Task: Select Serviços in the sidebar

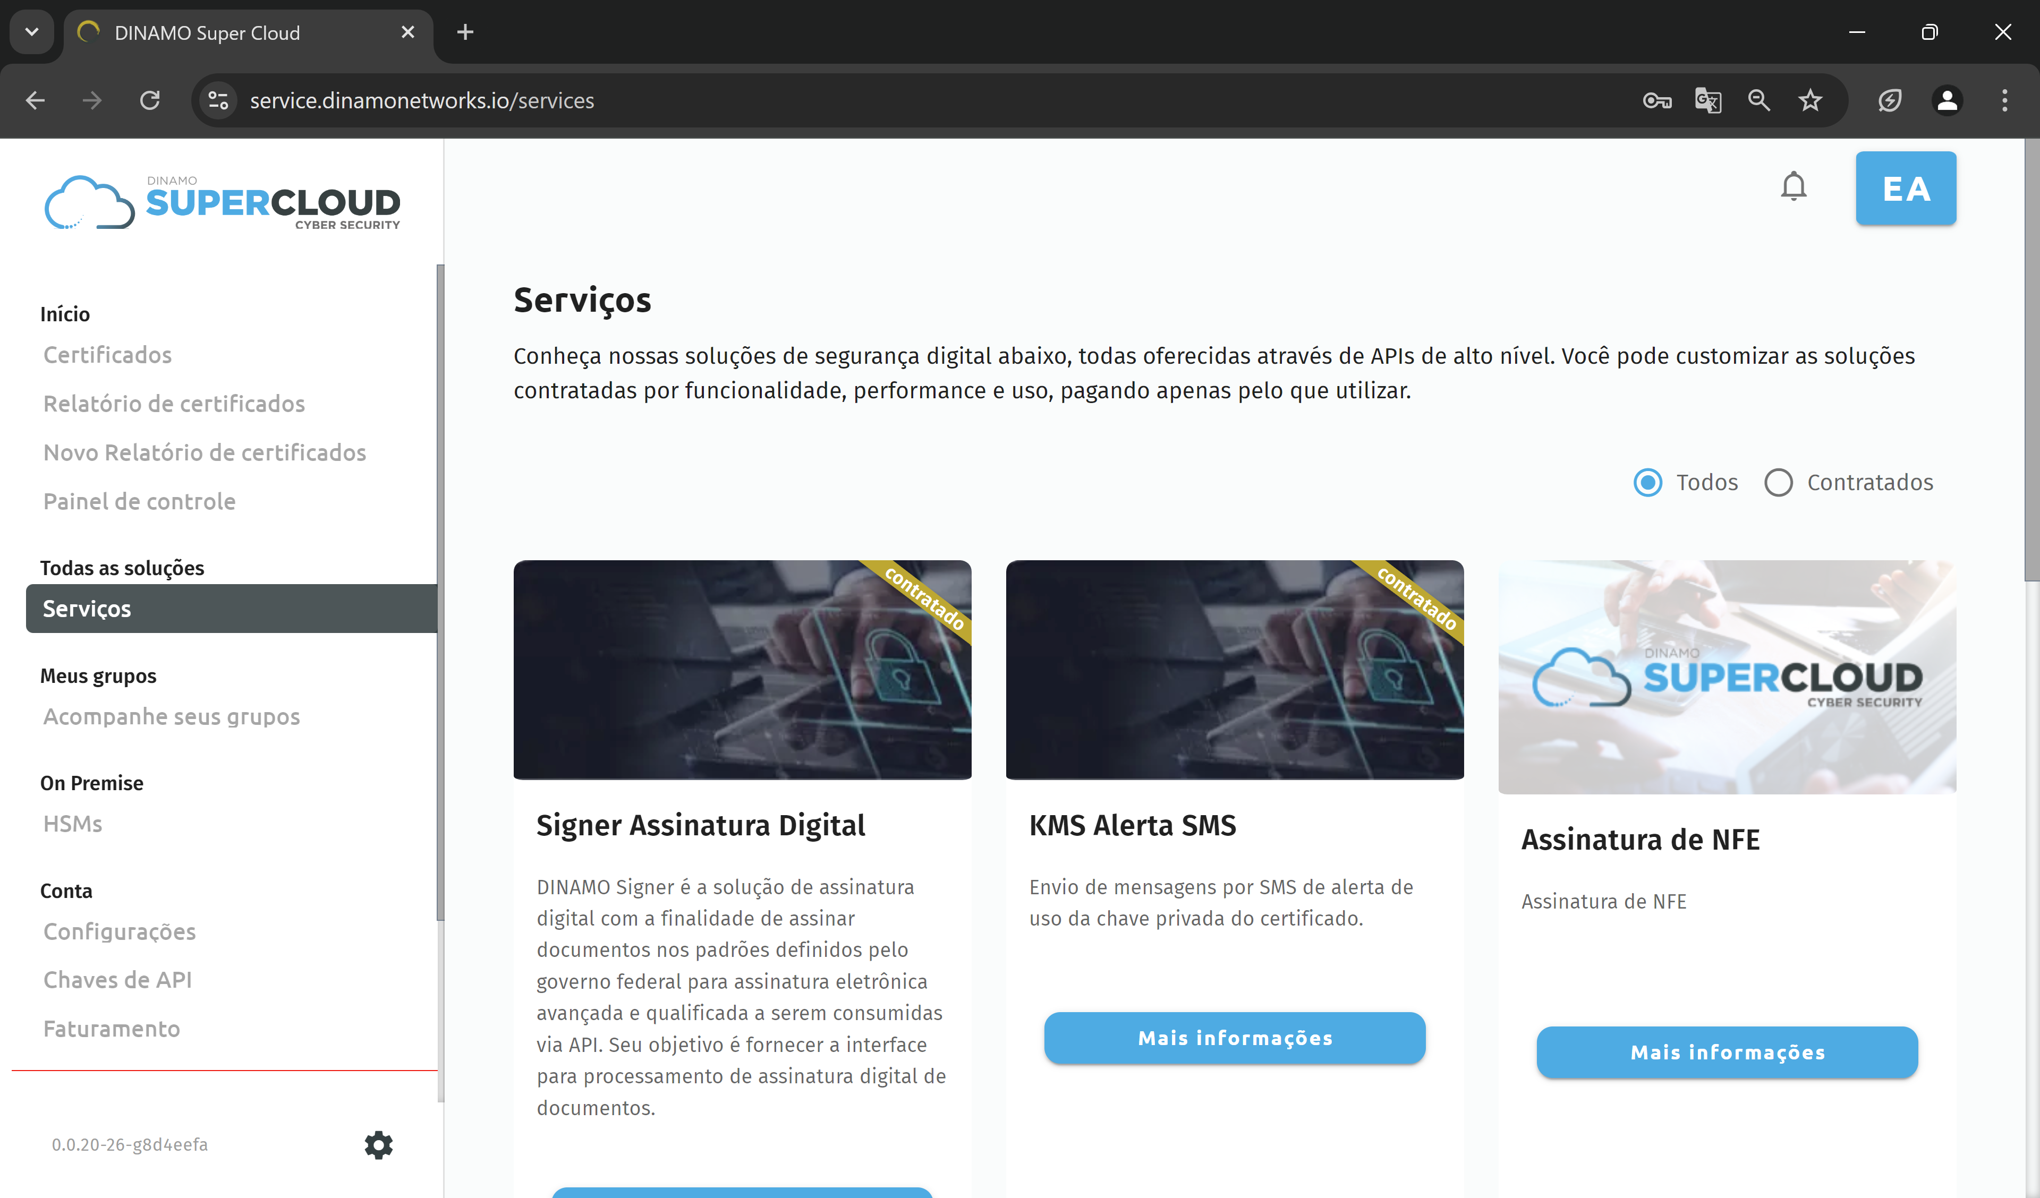Action: 232,609
